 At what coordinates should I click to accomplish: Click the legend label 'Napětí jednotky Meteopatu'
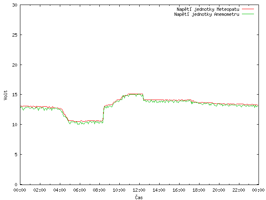click(x=208, y=9)
